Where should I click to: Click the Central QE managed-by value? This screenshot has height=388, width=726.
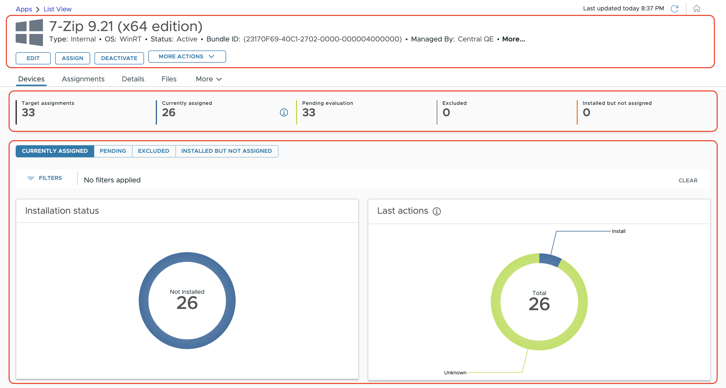(475, 39)
